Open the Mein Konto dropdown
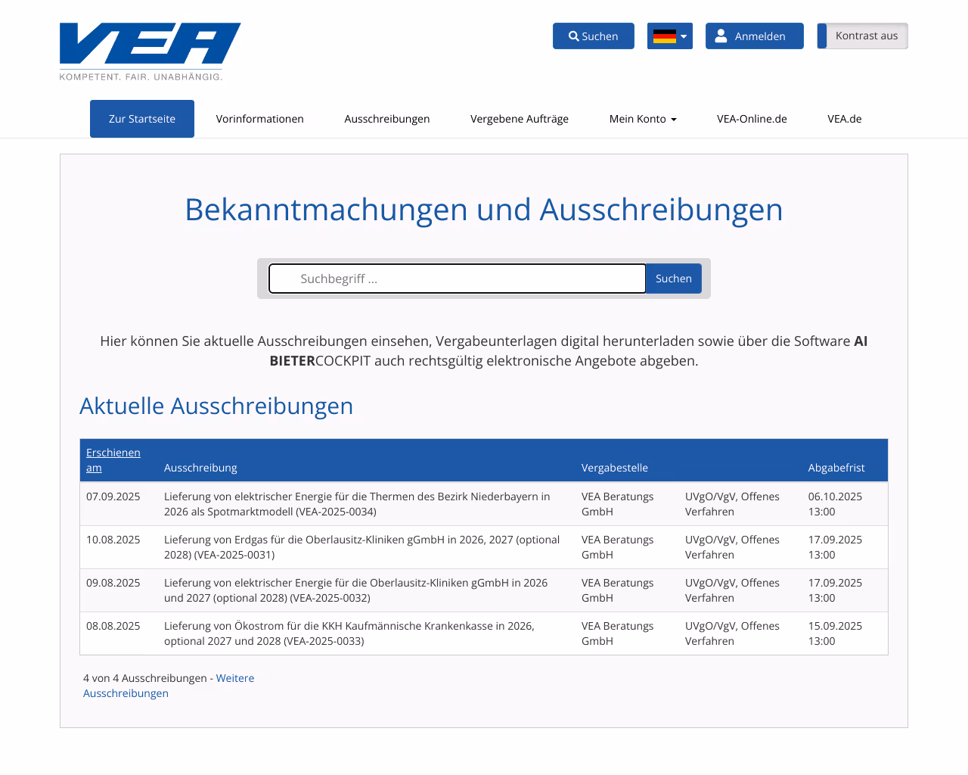968x775 pixels. [x=643, y=119]
